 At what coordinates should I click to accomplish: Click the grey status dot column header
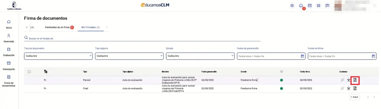point(281,71)
